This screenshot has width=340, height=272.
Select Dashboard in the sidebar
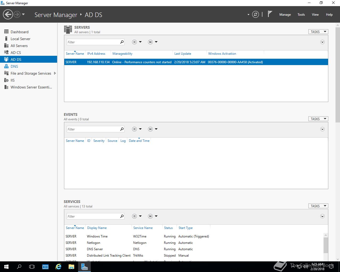(x=28, y=32)
